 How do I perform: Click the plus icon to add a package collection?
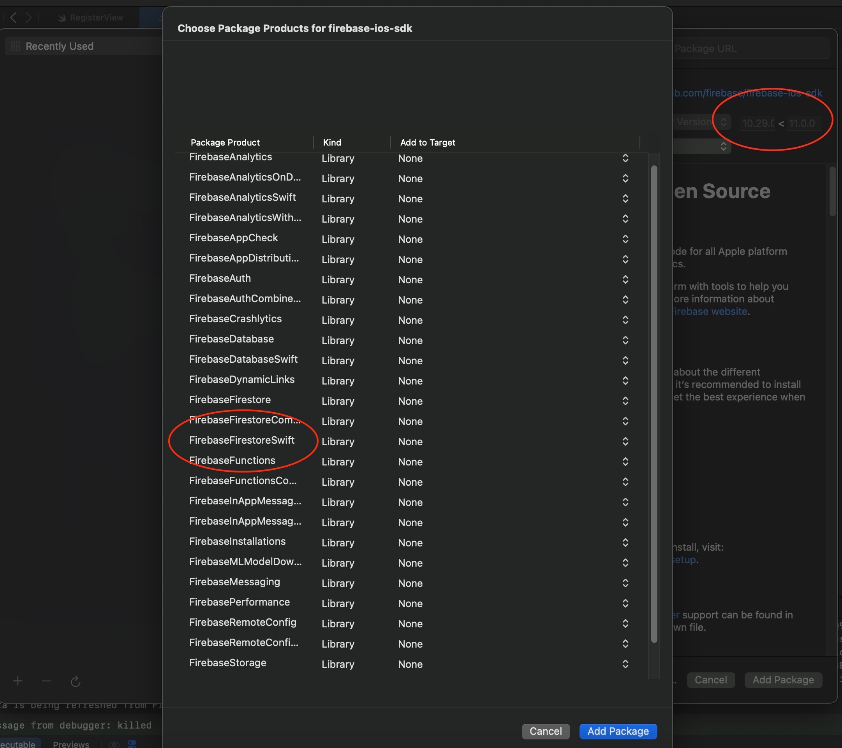18,681
